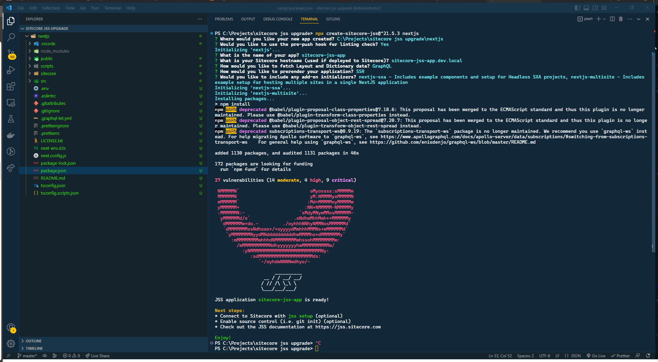Click Go Live in the status bar
The width and height of the screenshot is (658, 362).
596,356
